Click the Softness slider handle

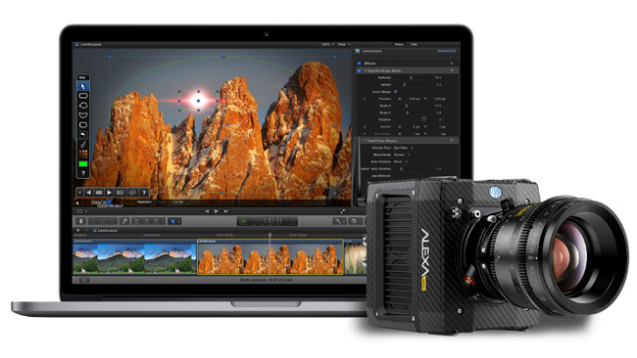(x=411, y=77)
